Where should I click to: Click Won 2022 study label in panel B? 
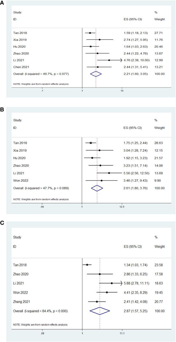click(20, 180)
